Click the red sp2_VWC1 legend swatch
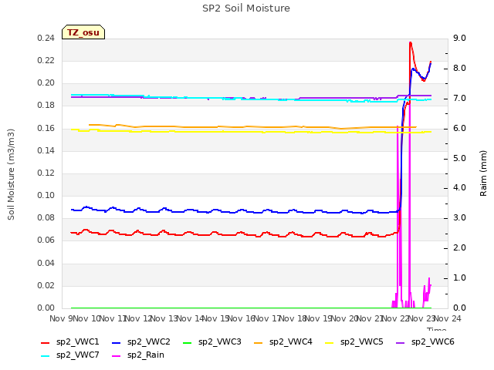This screenshot has height=370, width=494. [46, 343]
